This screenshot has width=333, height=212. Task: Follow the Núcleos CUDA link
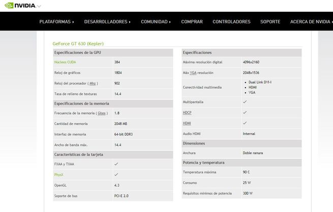pos(65,62)
